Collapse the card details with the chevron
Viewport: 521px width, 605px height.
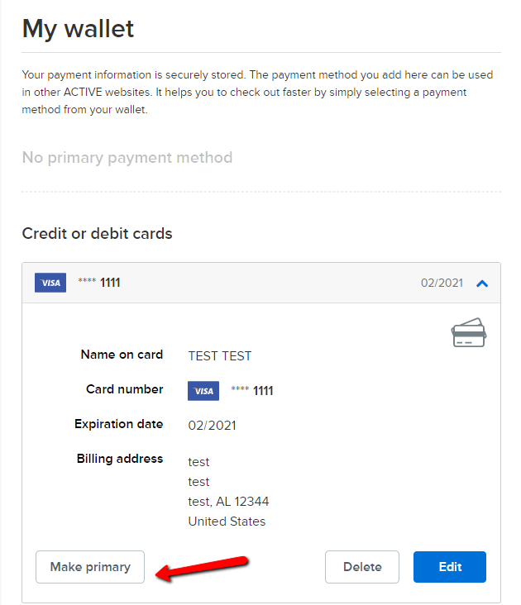tap(483, 283)
